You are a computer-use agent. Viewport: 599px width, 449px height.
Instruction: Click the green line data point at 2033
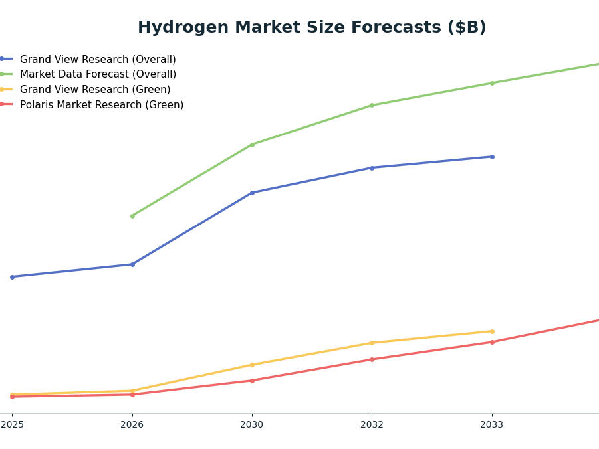click(492, 83)
